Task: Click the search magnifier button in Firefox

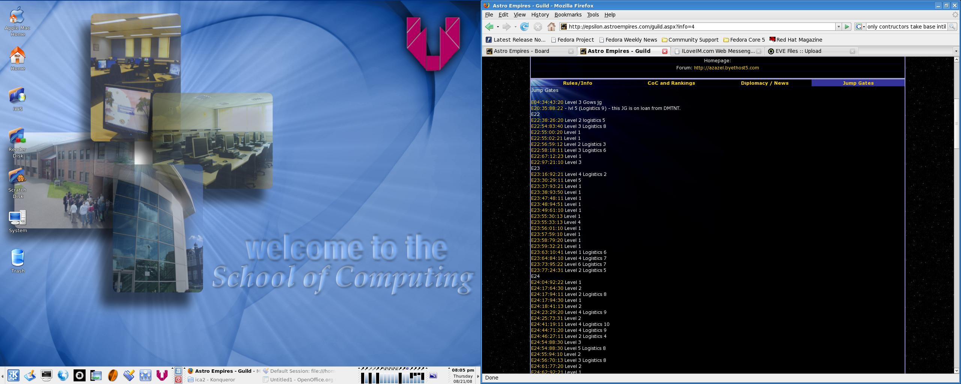Action: coord(952,27)
